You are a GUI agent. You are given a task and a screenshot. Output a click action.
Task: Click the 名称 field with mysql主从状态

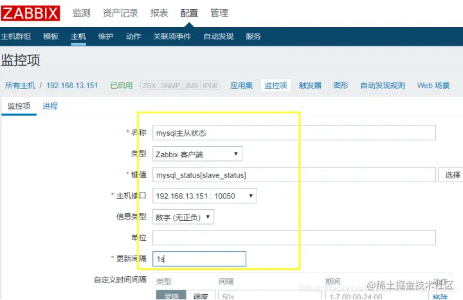[x=294, y=133]
